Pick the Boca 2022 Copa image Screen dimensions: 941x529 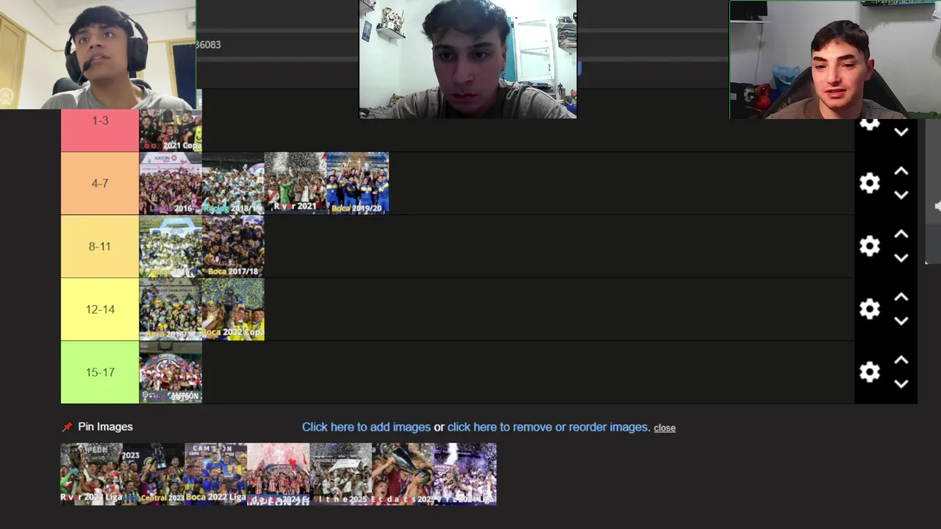point(233,309)
